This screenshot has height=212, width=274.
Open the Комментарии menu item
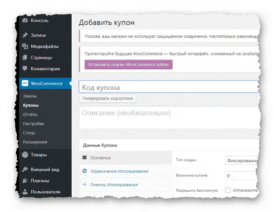point(45,69)
